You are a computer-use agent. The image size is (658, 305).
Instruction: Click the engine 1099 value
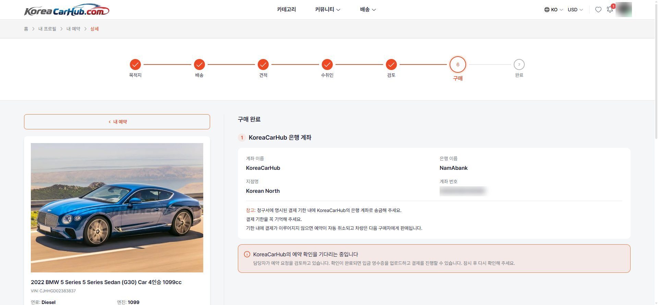click(134, 302)
